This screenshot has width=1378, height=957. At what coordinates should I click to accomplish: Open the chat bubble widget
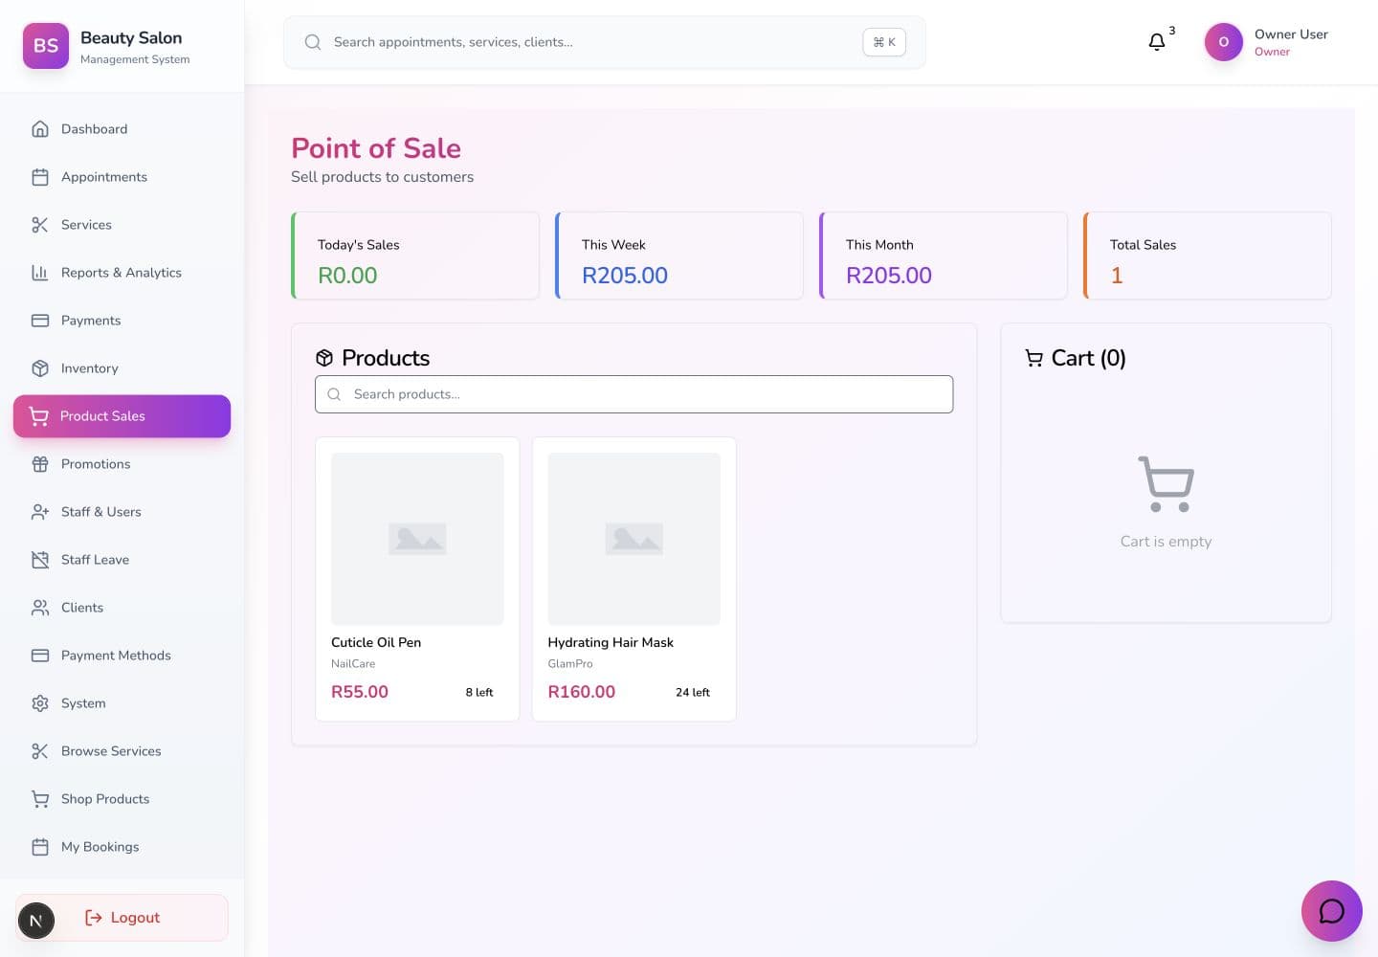1331,911
